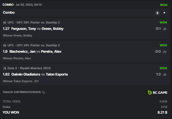The width and height of the screenshot is (172, 119).
Task: Click the Dota 2 game icon
Action: (x=5, y=68)
